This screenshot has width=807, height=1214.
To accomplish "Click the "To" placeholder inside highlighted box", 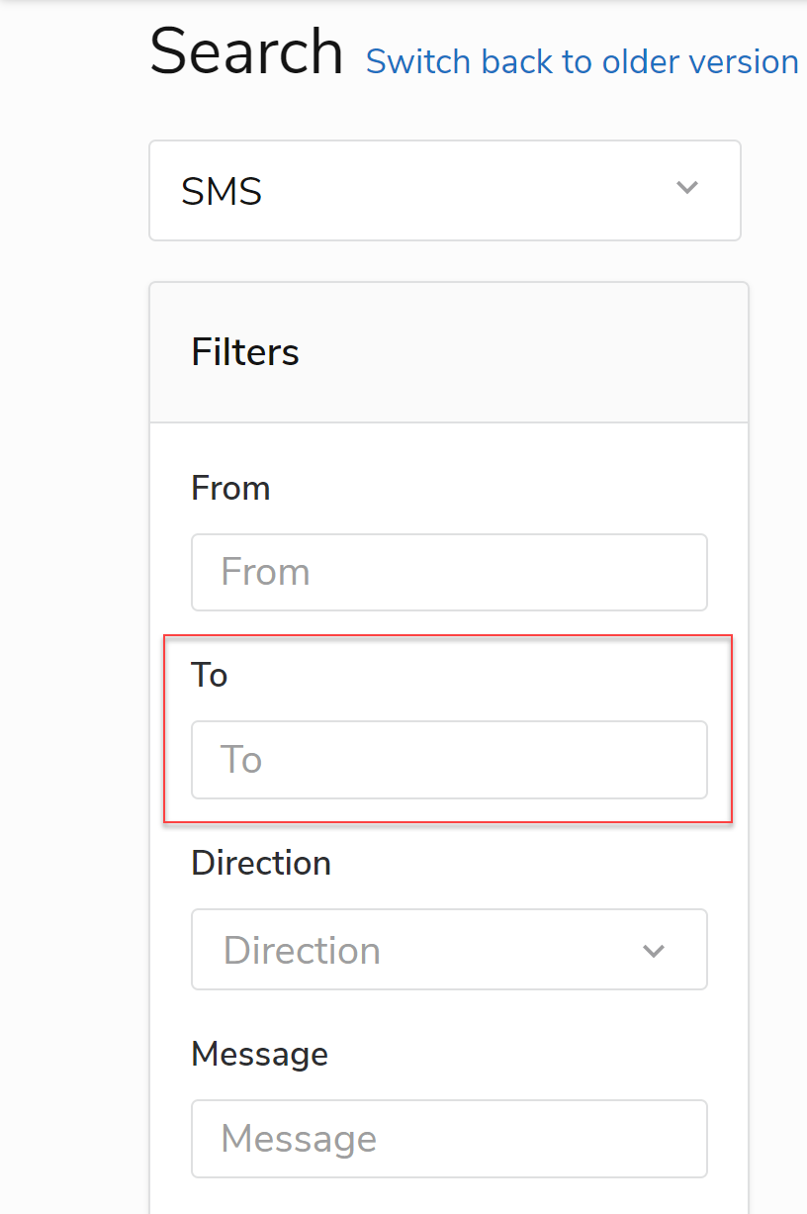I will pos(241,760).
